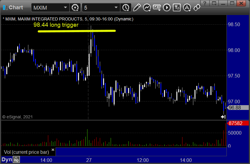Click the 97.00 price axis label
250x164 pixels.
pos(234,102)
